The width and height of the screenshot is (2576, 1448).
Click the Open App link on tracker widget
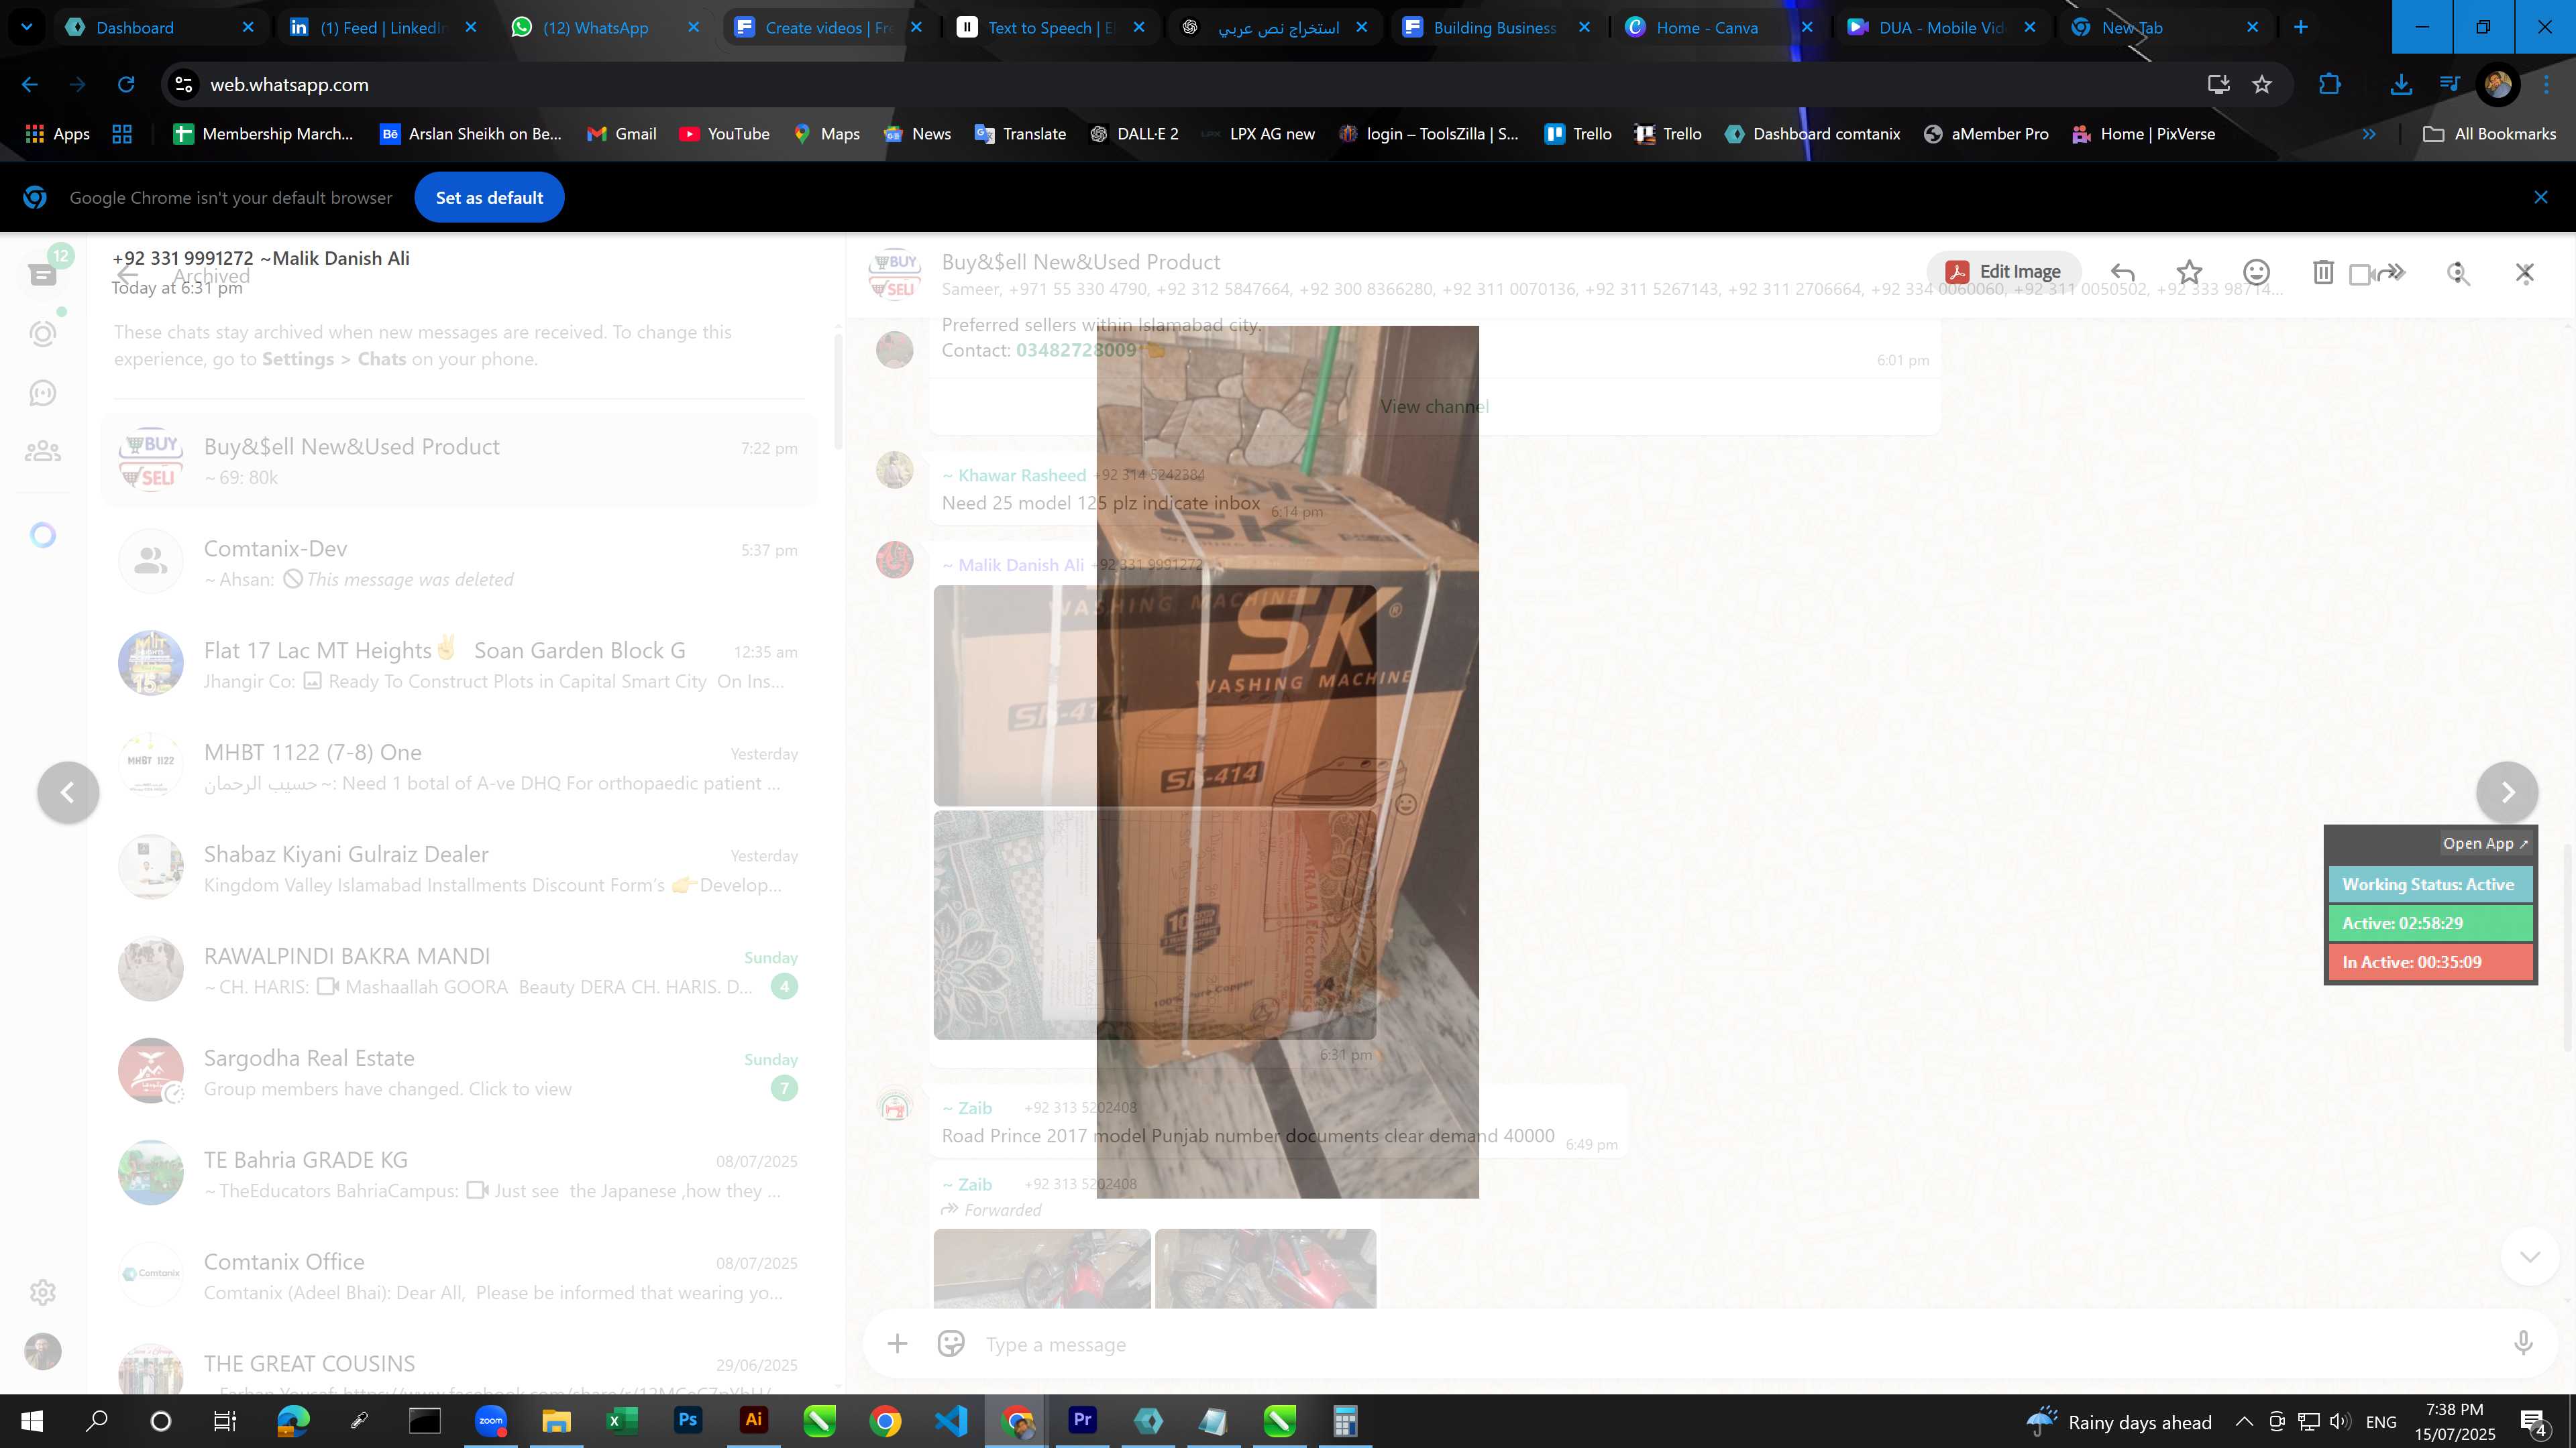coord(2485,843)
